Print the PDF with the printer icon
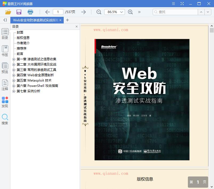 click(x=30, y=12)
